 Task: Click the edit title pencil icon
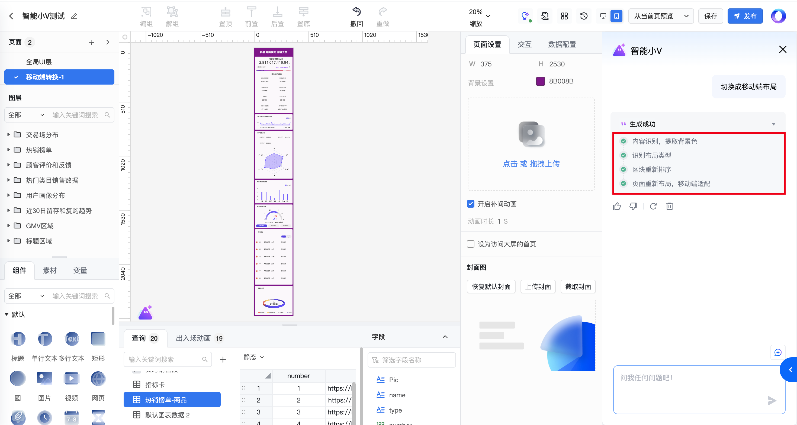pyautogui.click(x=74, y=16)
